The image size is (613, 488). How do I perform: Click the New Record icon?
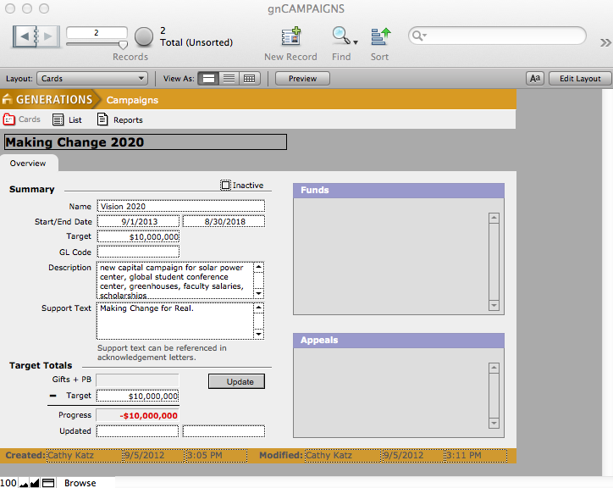click(x=290, y=36)
